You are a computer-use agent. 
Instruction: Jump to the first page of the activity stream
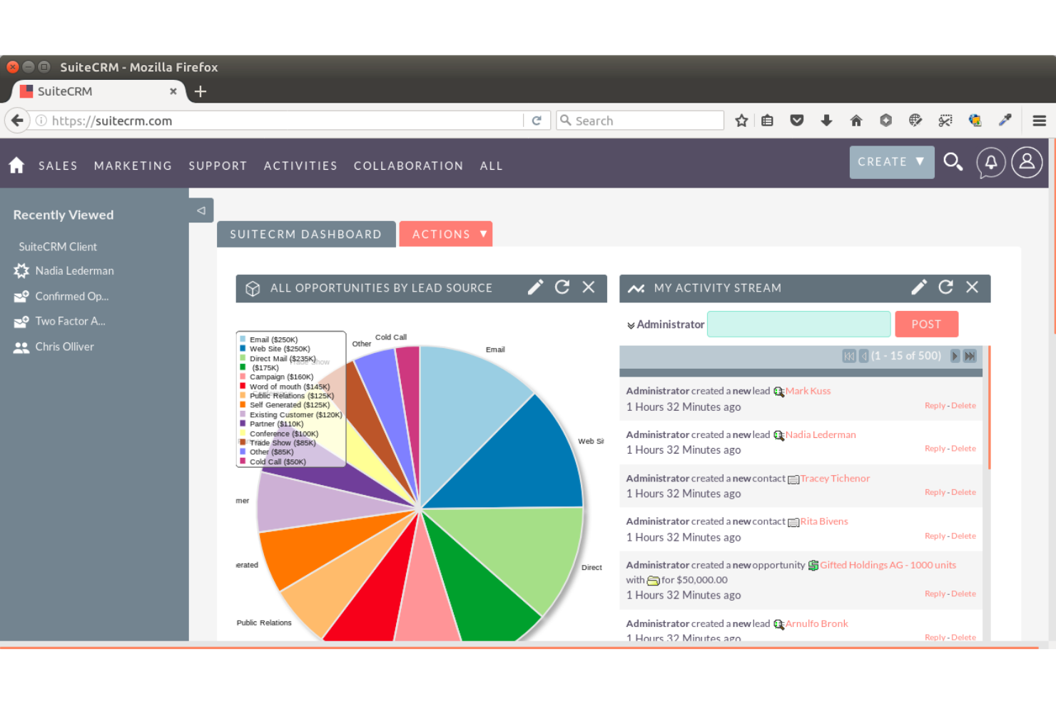point(848,356)
